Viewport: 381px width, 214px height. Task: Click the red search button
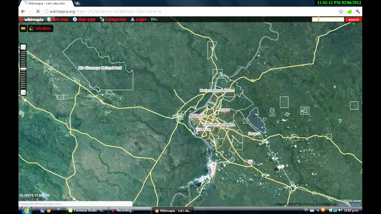tap(353, 20)
